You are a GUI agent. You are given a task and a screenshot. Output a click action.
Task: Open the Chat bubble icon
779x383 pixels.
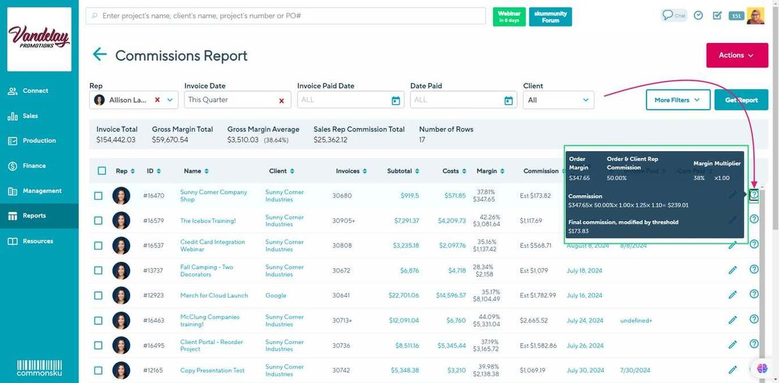[674, 15]
